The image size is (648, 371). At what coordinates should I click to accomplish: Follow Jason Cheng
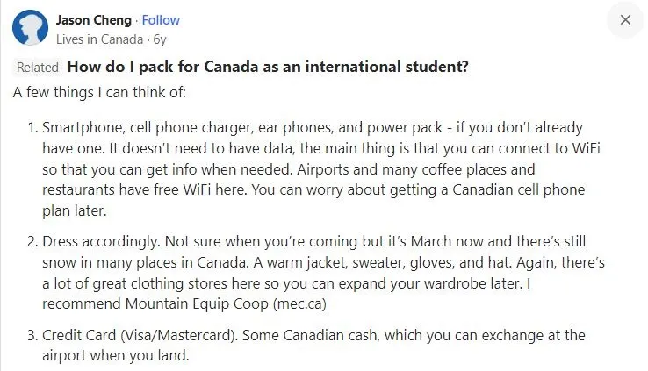point(161,20)
